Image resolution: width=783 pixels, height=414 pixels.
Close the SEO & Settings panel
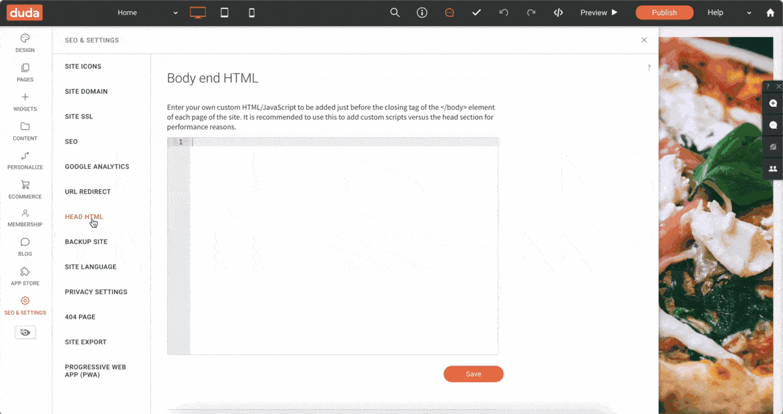point(644,40)
